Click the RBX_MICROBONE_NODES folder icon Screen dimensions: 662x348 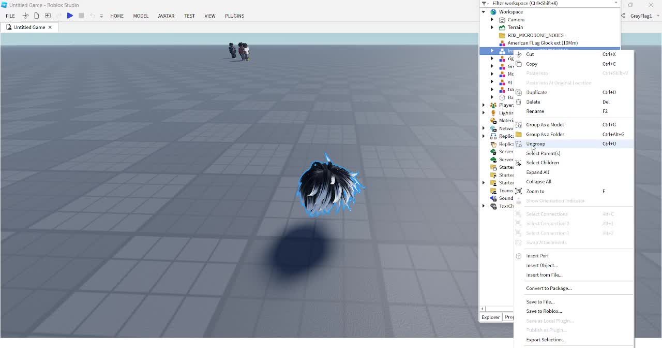click(502, 35)
